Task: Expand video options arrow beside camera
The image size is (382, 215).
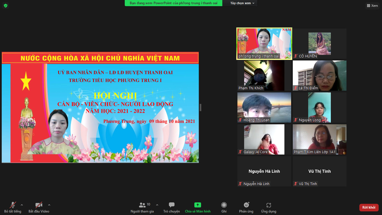Action: [49, 205]
